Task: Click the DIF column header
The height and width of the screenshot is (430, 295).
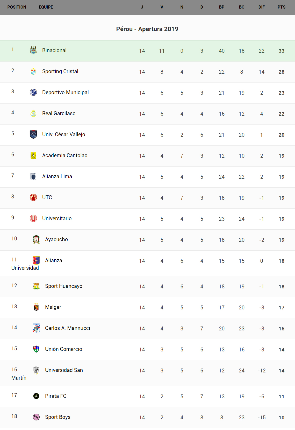Action: 262,7
